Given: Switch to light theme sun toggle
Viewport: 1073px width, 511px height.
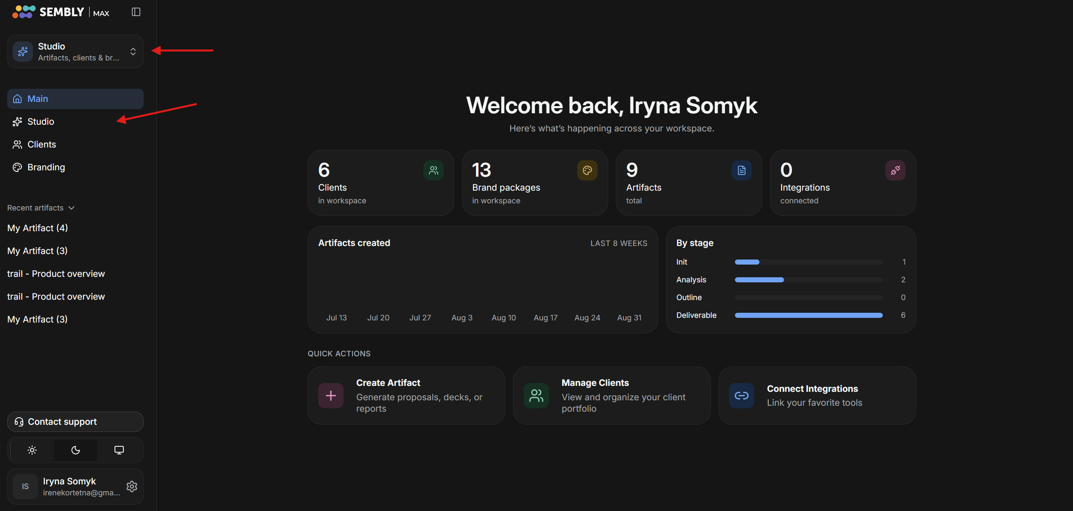Looking at the screenshot, I should pos(32,450).
